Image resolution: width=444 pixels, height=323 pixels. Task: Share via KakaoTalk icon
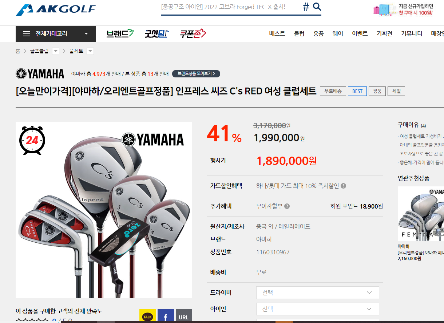coord(147,316)
